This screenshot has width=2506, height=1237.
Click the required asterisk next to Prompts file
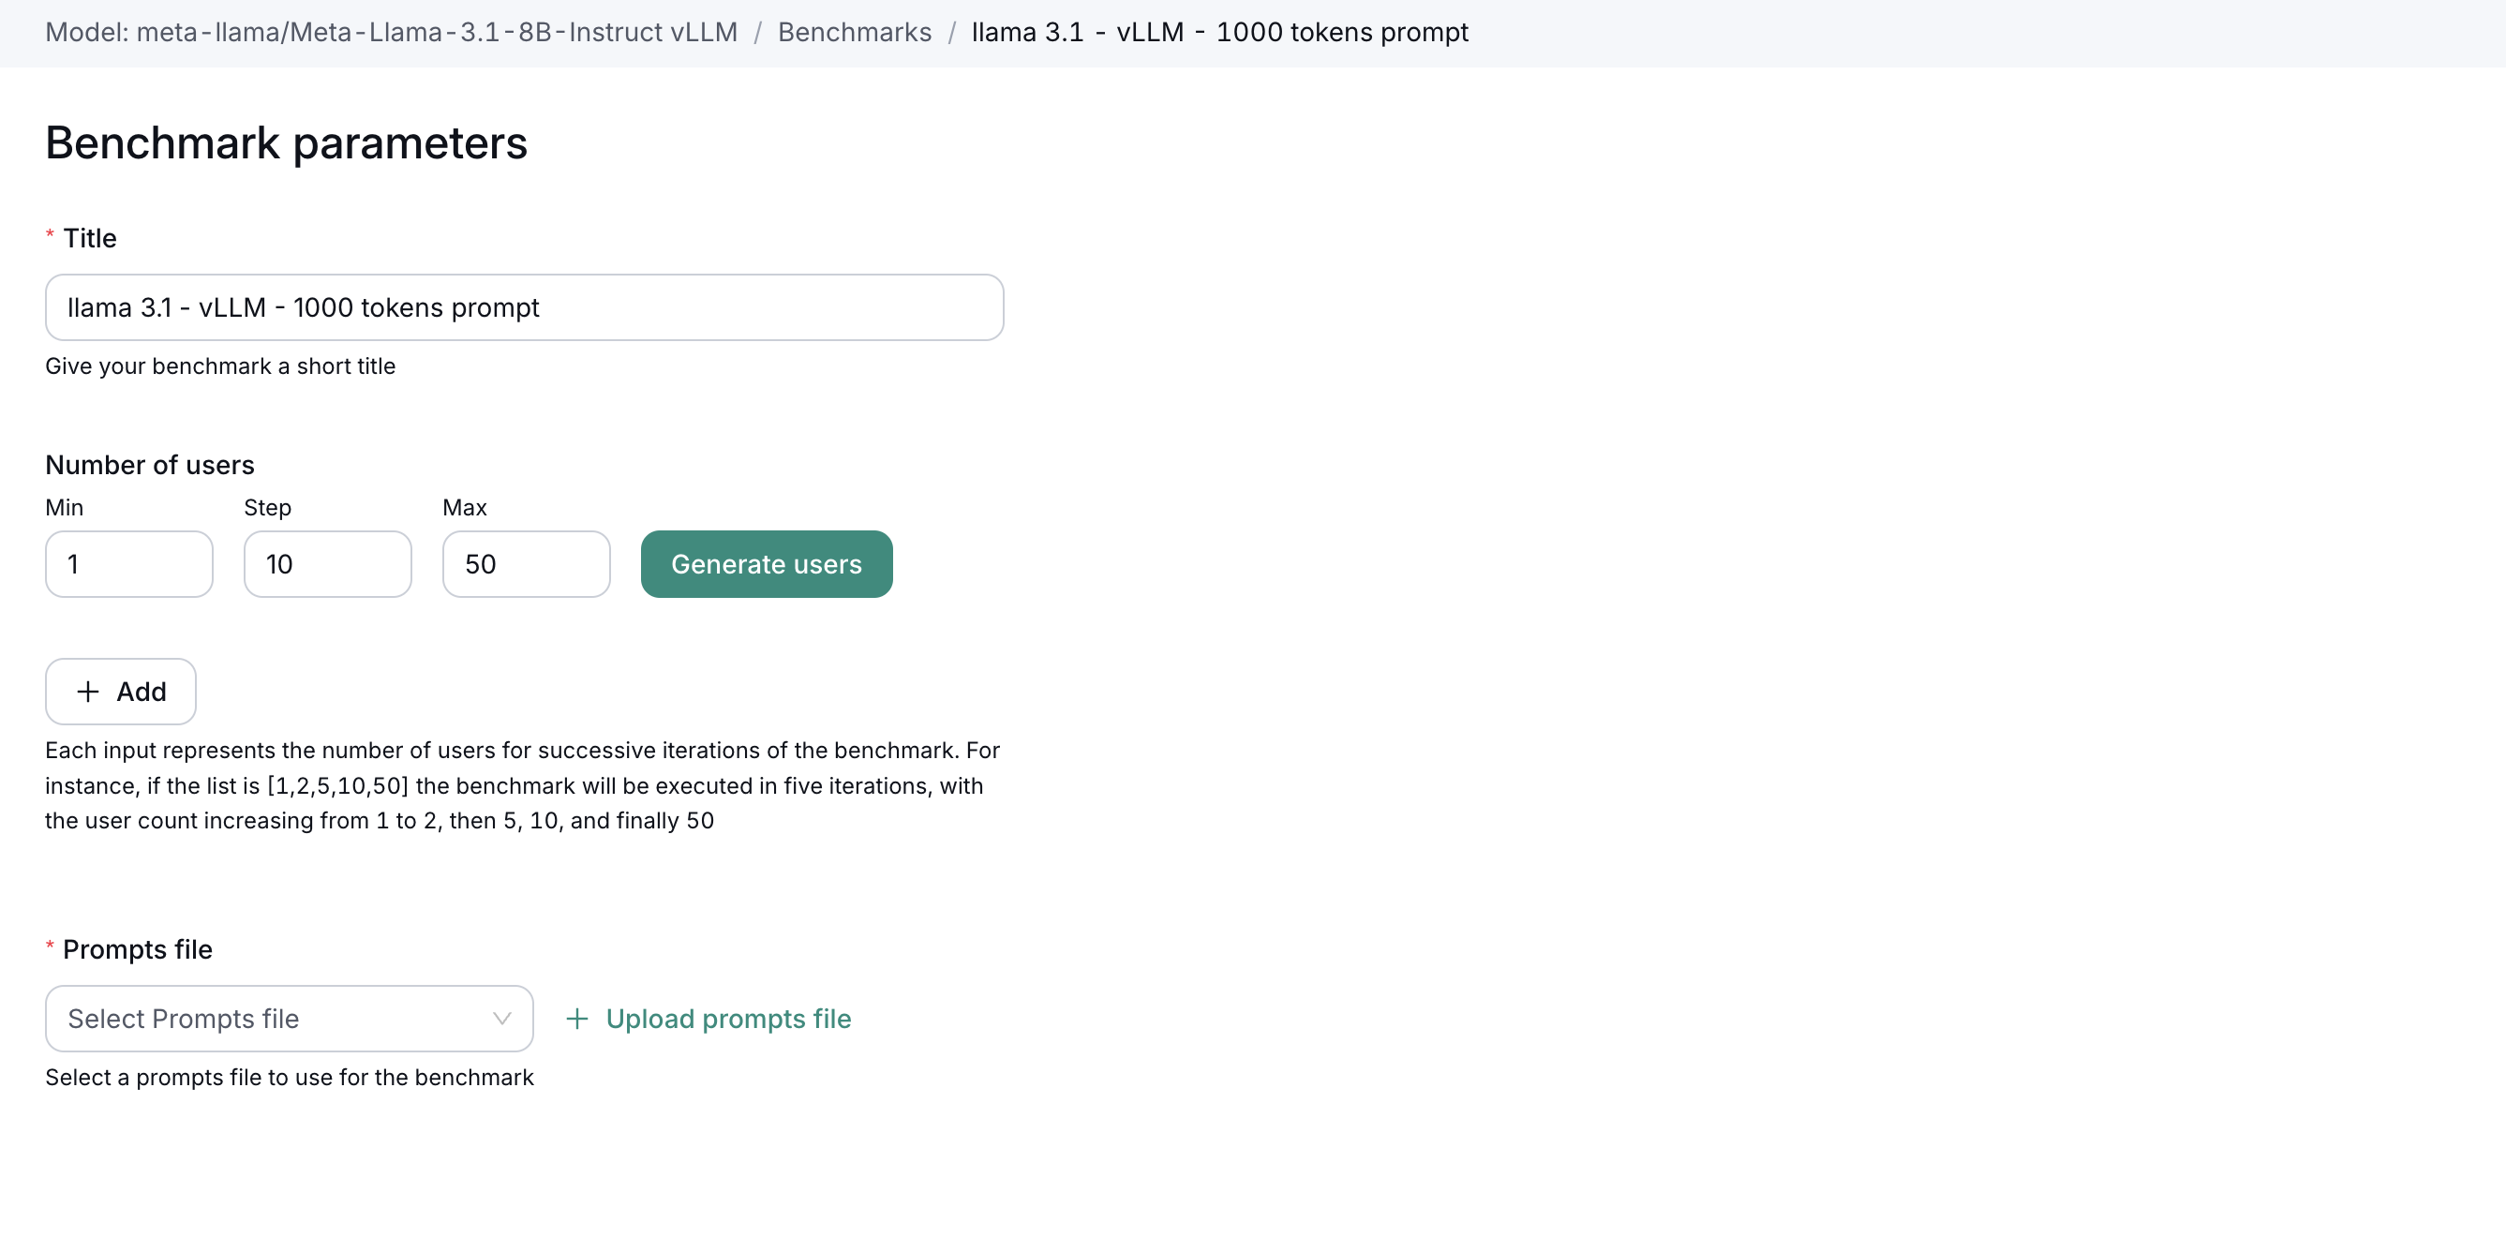click(50, 946)
